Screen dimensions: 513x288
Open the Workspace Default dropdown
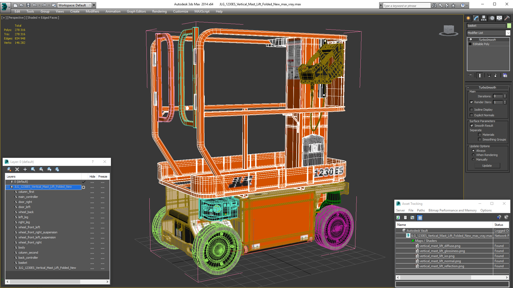tap(75, 5)
